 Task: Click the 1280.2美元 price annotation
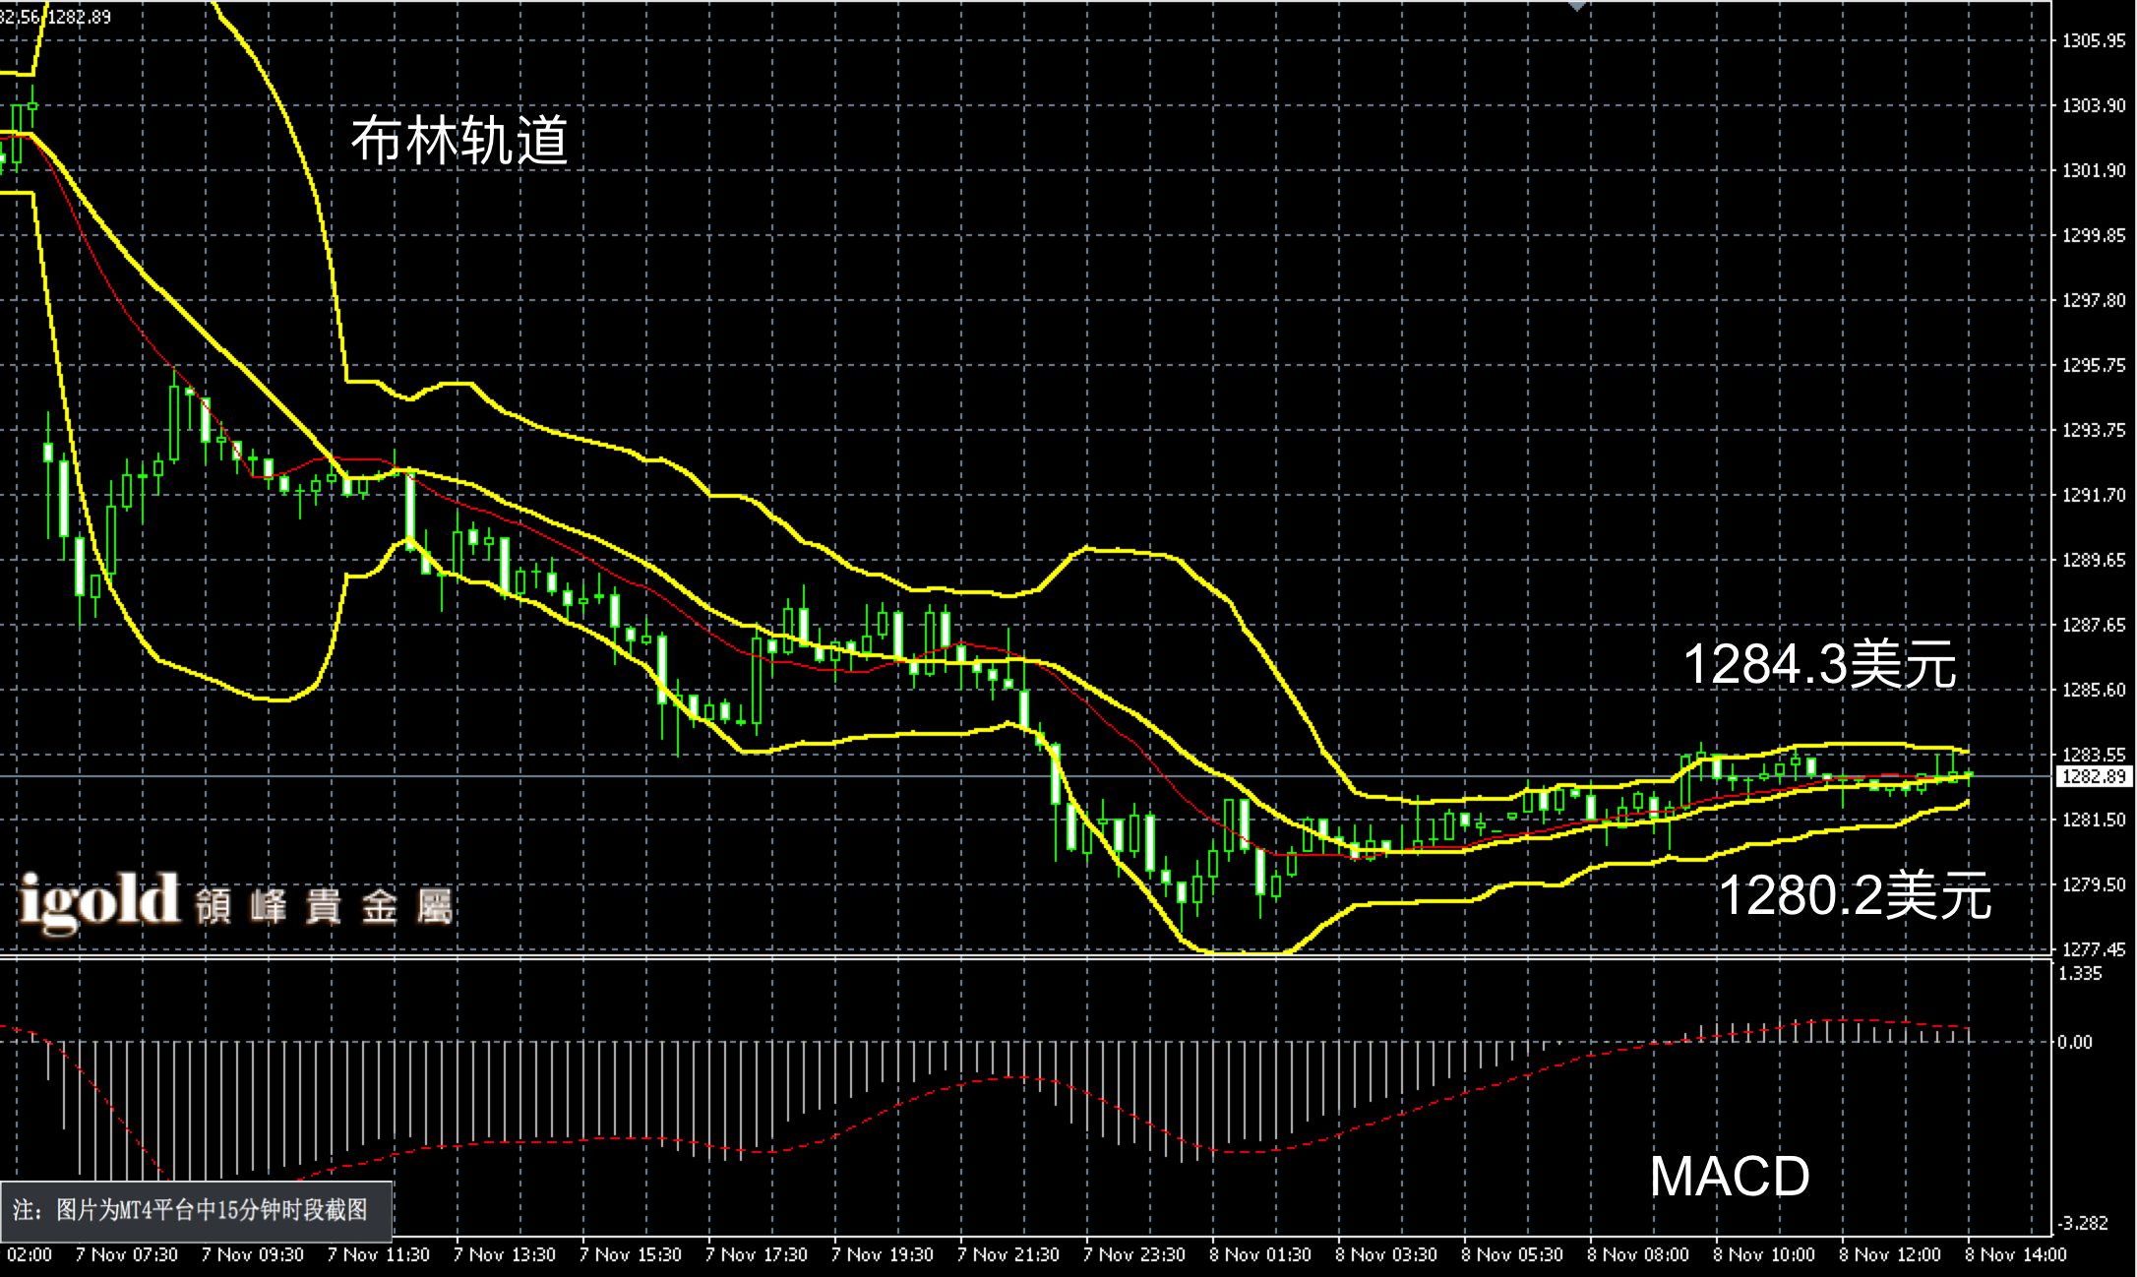tap(1854, 895)
